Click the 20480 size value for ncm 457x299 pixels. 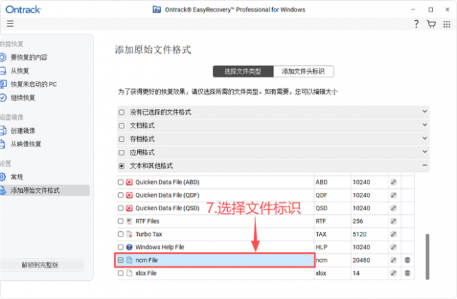[x=362, y=260]
